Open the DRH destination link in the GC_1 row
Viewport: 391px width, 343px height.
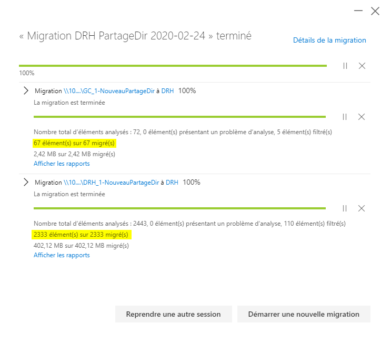[167, 91]
